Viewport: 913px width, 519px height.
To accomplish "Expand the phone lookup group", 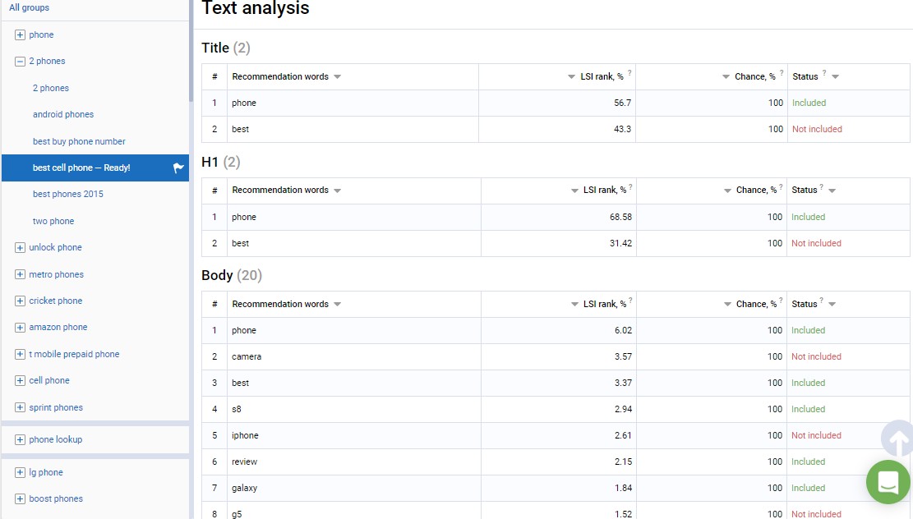I will [x=21, y=439].
